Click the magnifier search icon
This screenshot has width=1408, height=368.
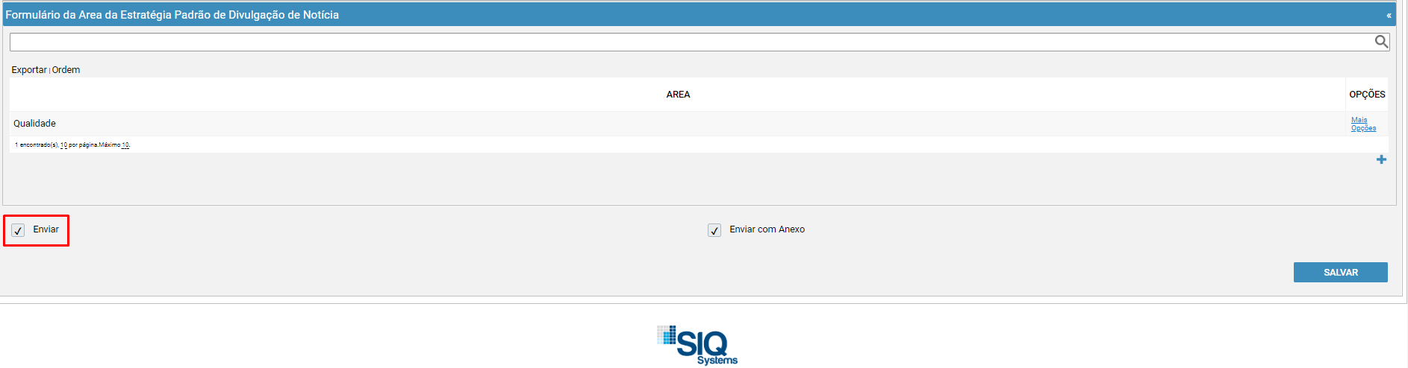click(1381, 42)
